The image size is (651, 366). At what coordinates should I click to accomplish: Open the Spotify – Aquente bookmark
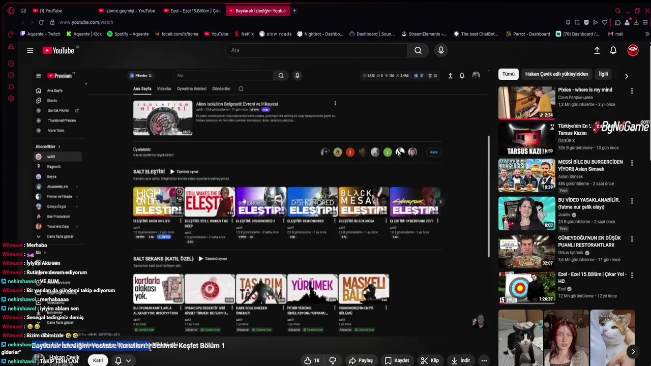[x=128, y=34]
